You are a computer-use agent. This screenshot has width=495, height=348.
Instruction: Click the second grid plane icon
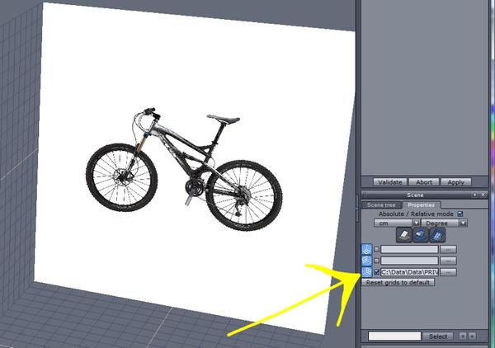tap(366, 261)
